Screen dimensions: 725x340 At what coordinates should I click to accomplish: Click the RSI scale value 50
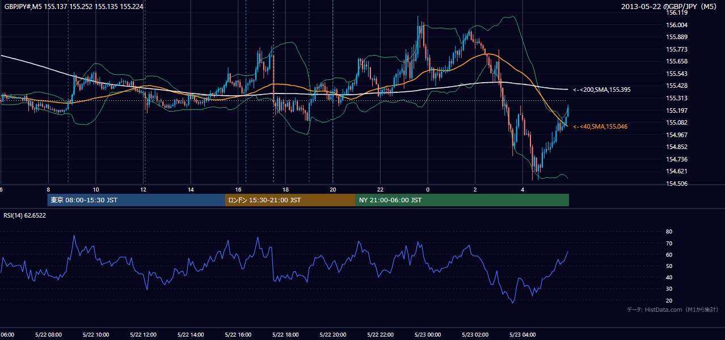669,266
